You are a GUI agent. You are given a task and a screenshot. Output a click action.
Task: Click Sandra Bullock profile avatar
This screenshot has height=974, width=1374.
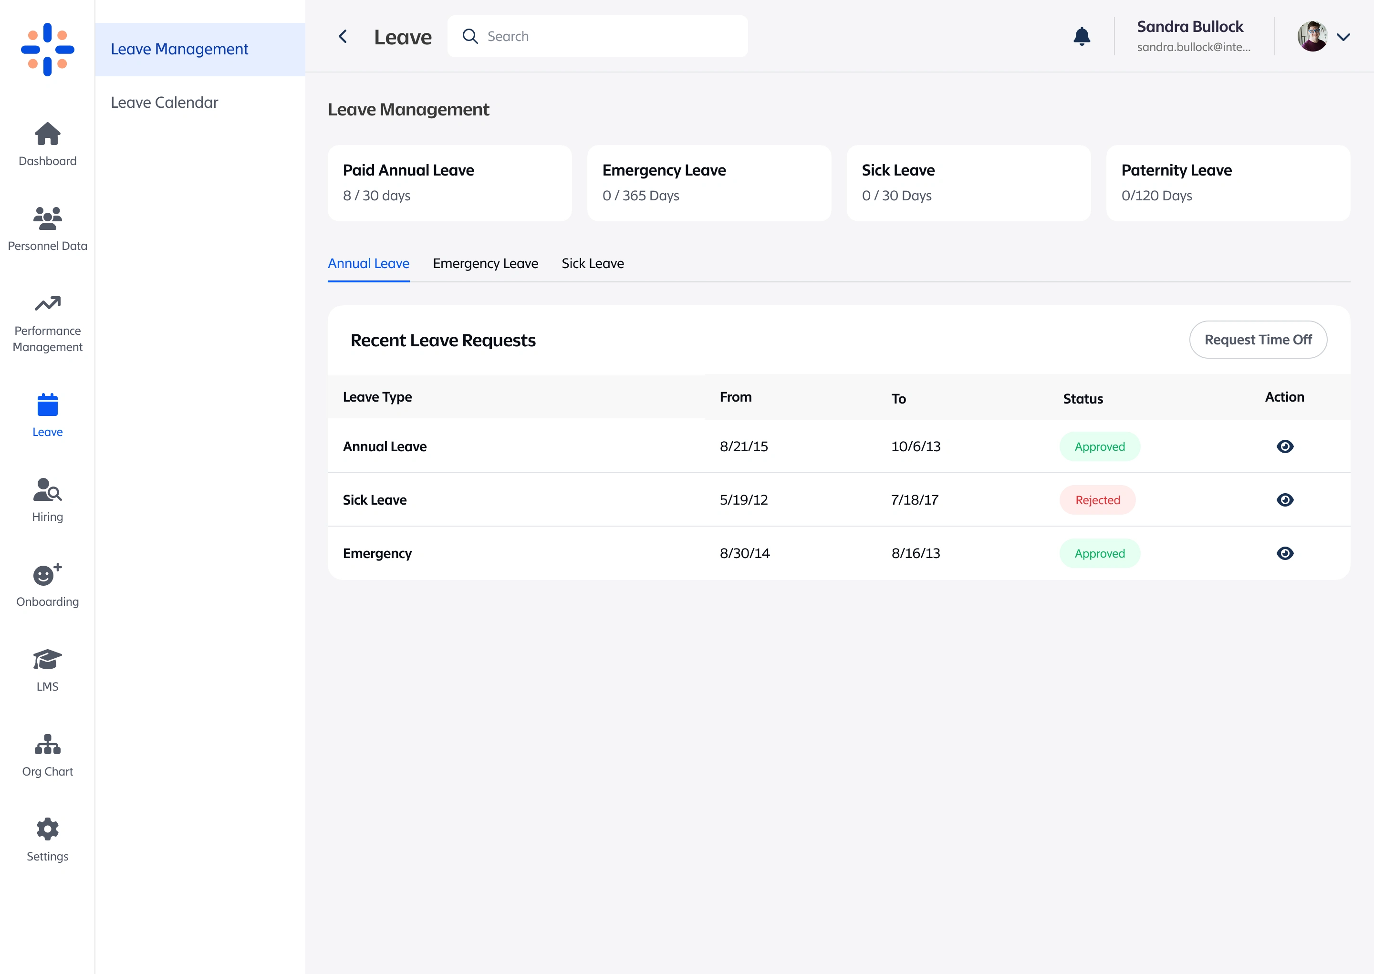tap(1312, 37)
